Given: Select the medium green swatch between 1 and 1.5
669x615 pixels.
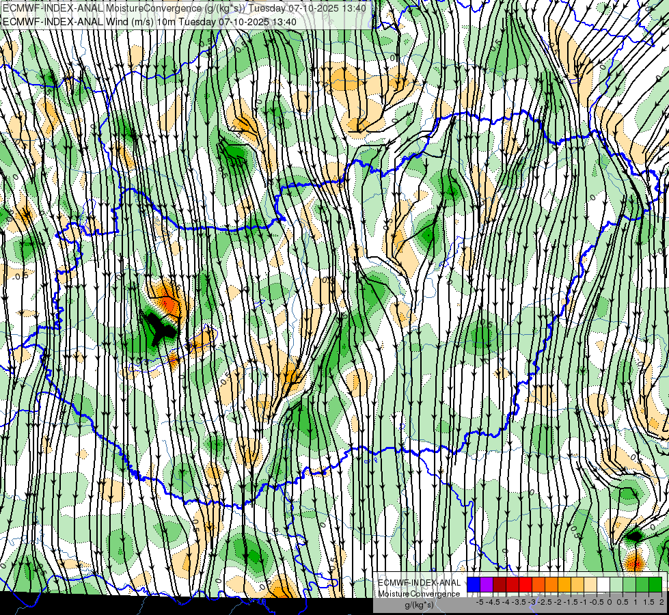Looking at the screenshot, I should coord(642,585).
